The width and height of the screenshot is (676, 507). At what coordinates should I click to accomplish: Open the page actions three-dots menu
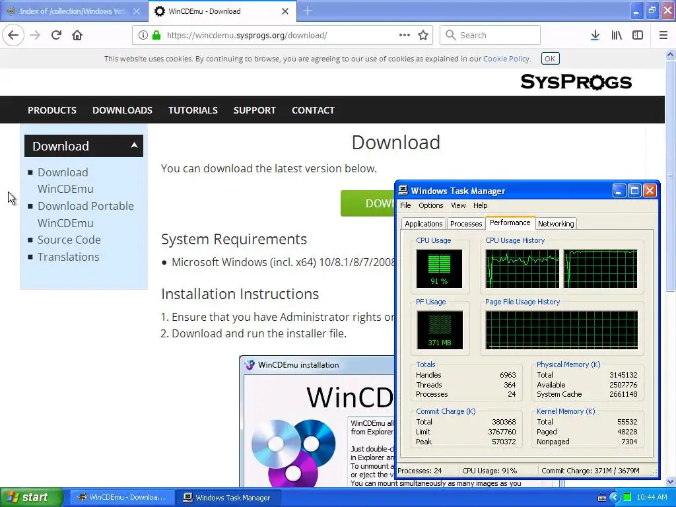(405, 36)
